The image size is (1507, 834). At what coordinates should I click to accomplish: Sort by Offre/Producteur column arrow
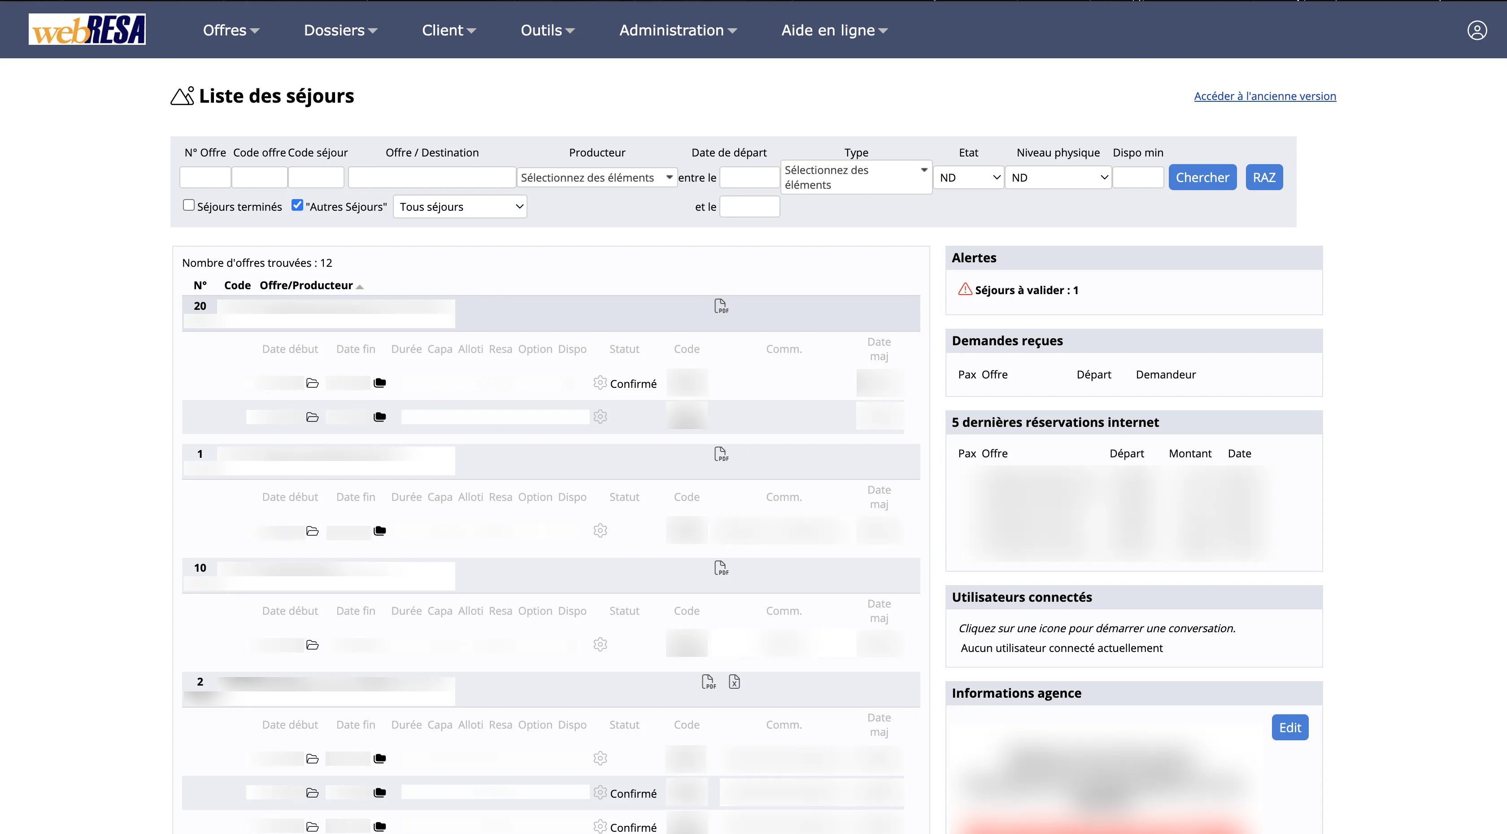tap(360, 287)
